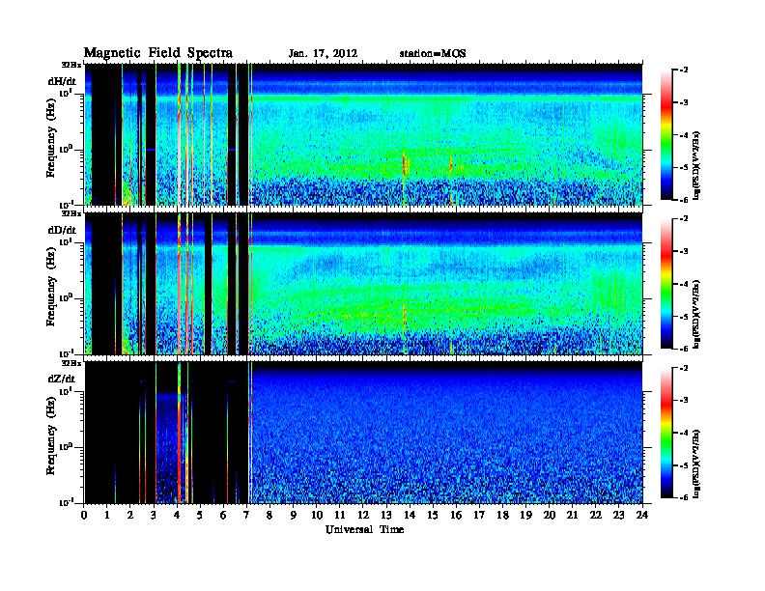Click hour '0' on the Universal Time axis
Viewport: 765px width, 591px height.
click(84, 515)
